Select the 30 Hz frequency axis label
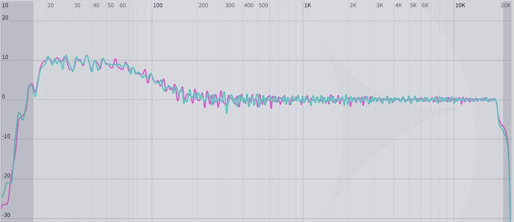Screen dimensions: 514x222 pyautogui.click(x=77, y=6)
